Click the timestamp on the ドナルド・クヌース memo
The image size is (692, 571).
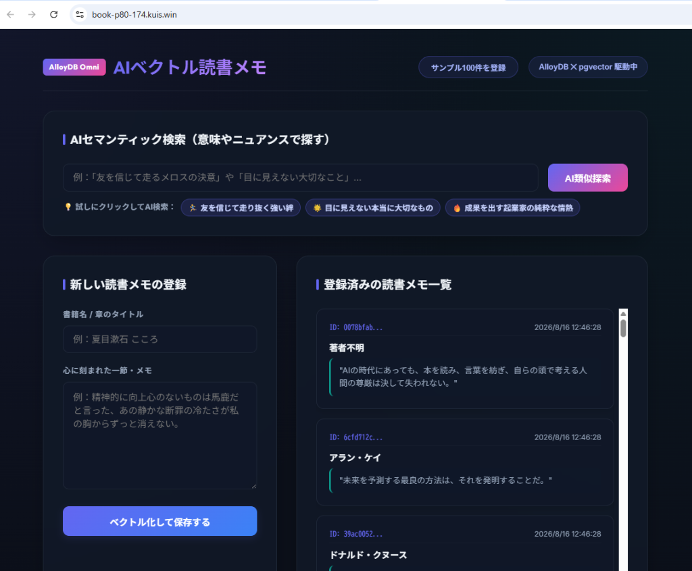click(568, 533)
